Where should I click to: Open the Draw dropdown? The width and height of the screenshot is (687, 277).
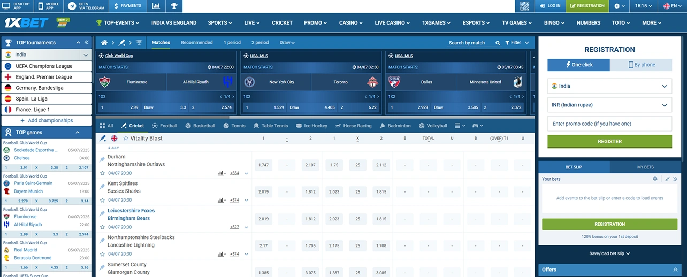point(287,43)
